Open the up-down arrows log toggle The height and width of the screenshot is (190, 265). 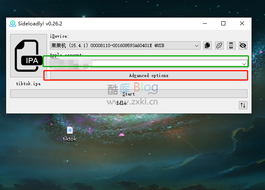(x=243, y=105)
